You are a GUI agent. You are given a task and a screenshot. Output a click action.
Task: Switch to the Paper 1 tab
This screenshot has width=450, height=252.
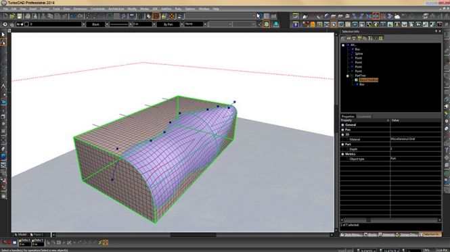(x=37, y=234)
